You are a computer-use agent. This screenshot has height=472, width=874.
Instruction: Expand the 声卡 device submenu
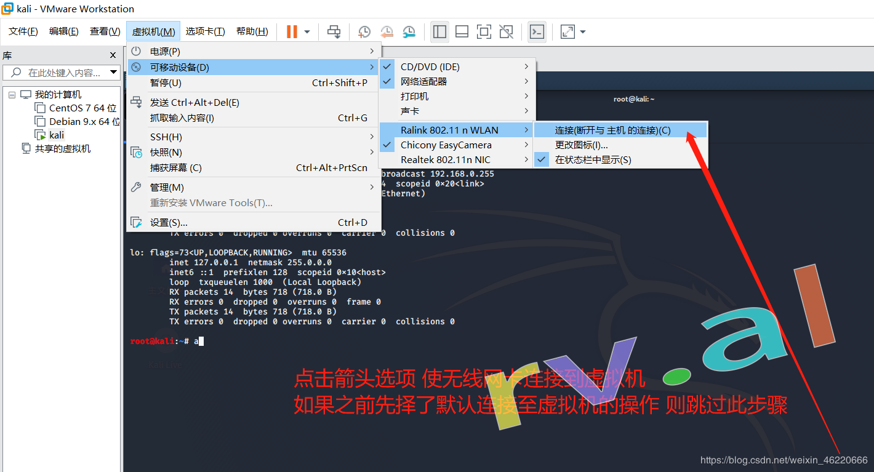pyautogui.click(x=457, y=111)
